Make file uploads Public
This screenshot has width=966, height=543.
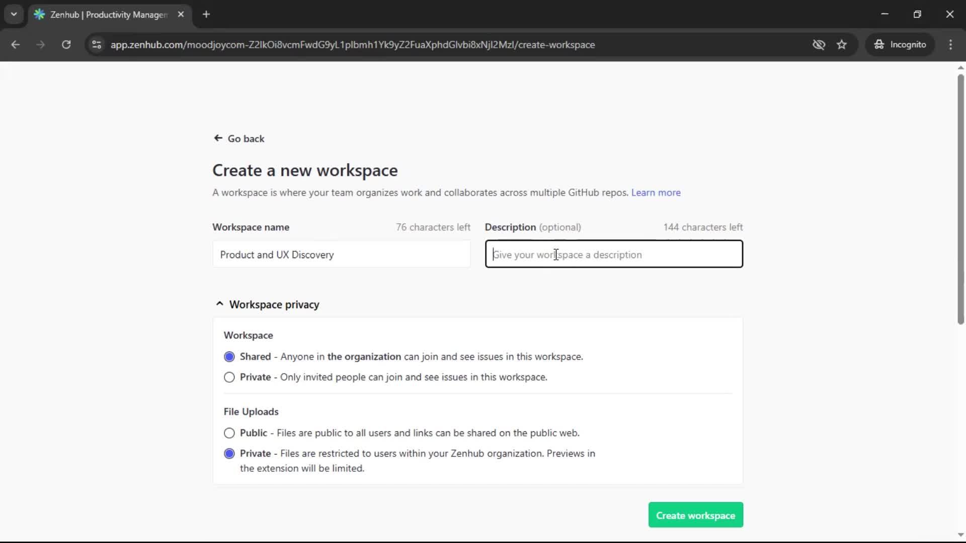(x=229, y=433)
